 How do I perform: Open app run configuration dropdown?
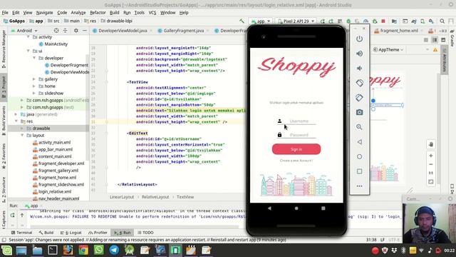(261, 21)
